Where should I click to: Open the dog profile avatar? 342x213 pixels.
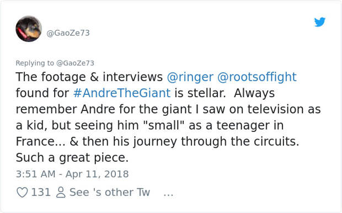point(29,29)
